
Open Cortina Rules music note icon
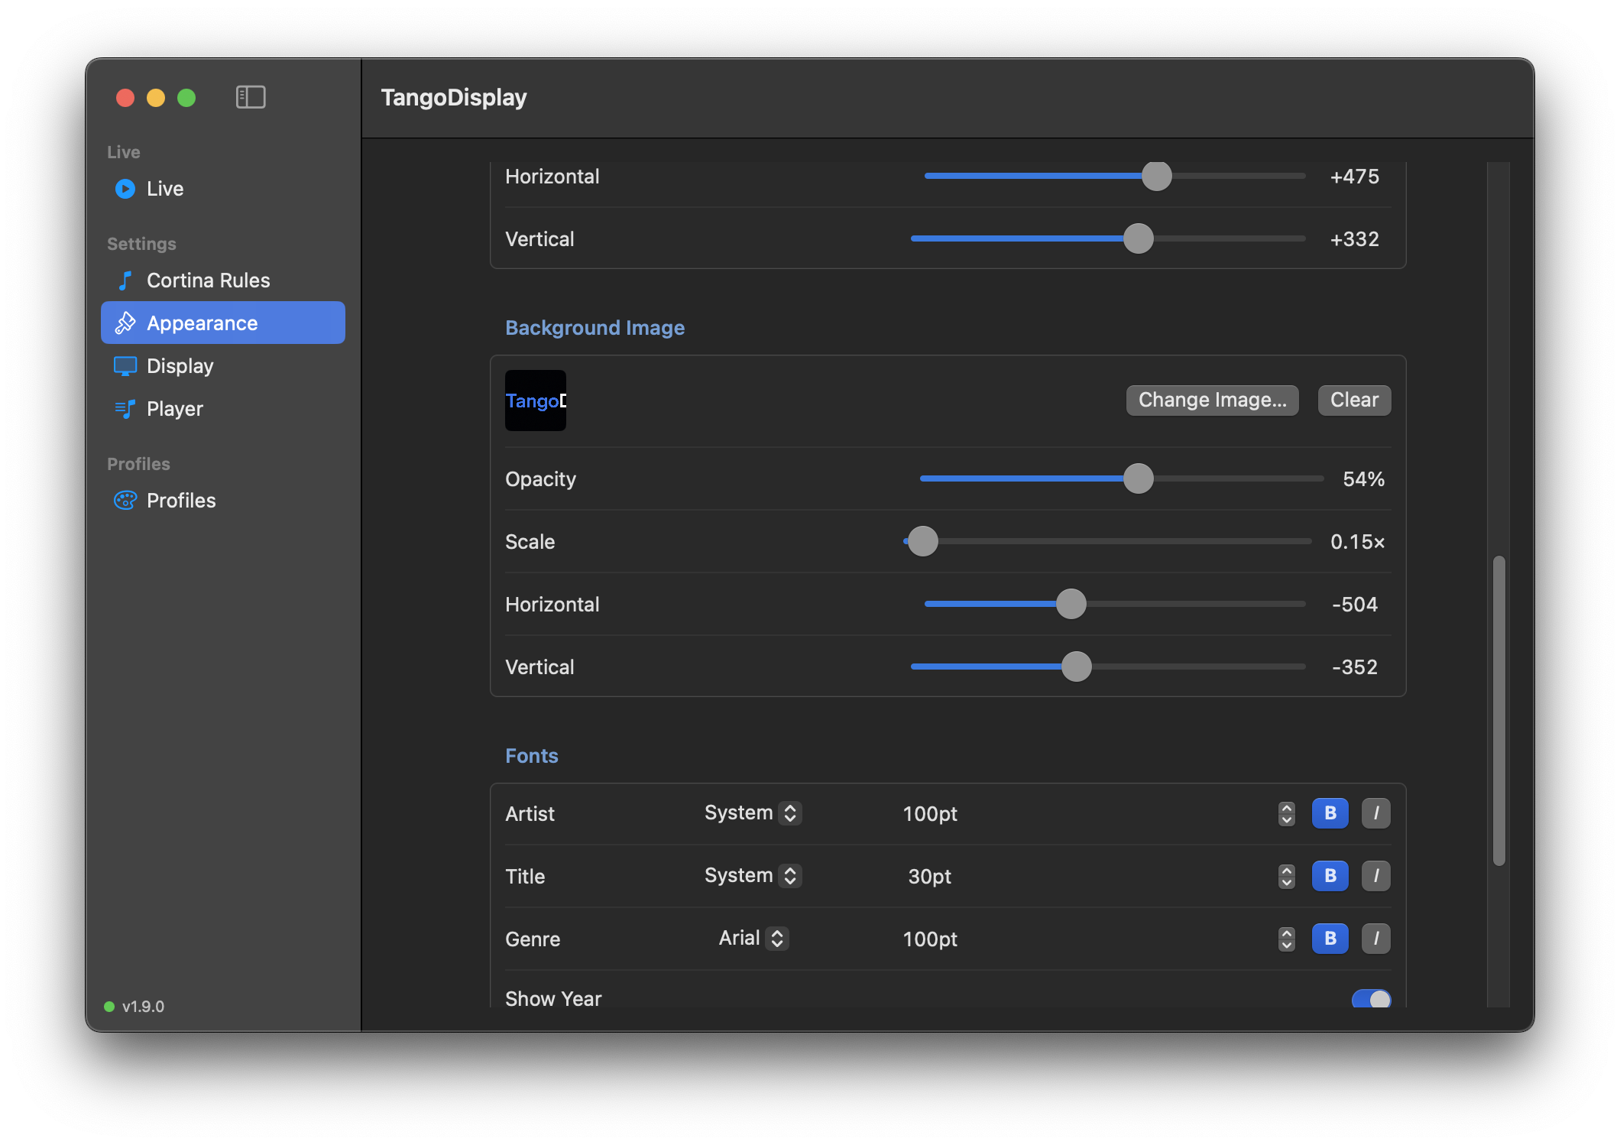pos(125,281)
